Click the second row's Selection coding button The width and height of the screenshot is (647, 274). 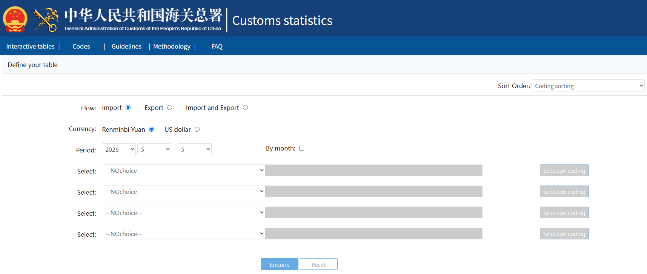[x=564, y=192]
